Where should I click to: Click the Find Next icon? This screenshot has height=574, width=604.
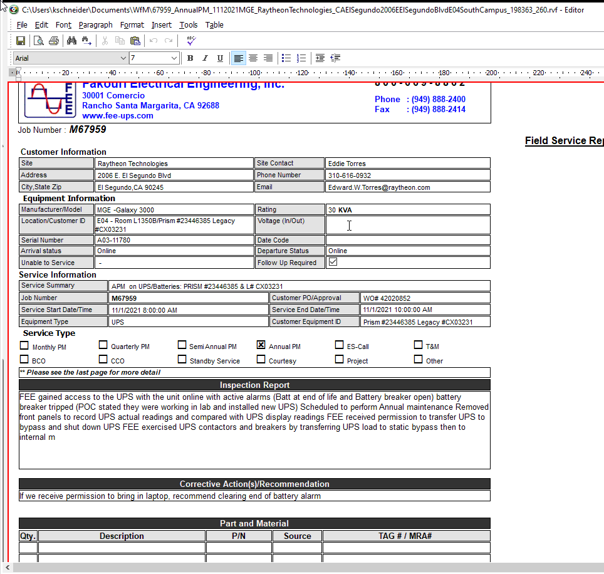tap(86, 41)
